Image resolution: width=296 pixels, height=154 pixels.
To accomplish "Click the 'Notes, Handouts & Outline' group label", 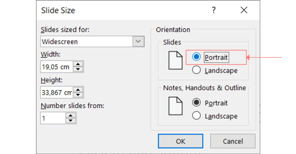I will (x=204, y=88).
